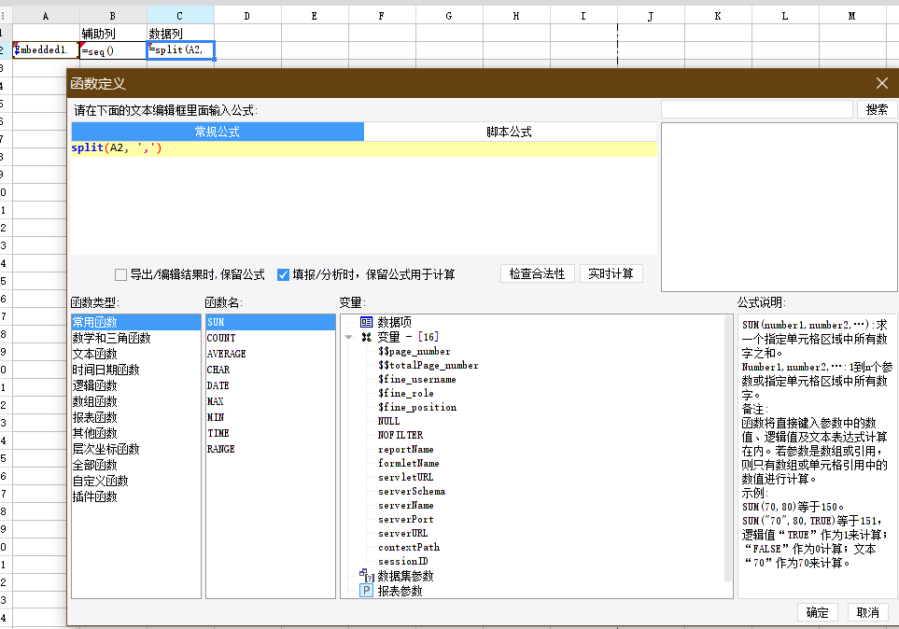Switch to the 脚本公式 tab
This screenshot has height=629, width=899.
[x=510, y=132]
